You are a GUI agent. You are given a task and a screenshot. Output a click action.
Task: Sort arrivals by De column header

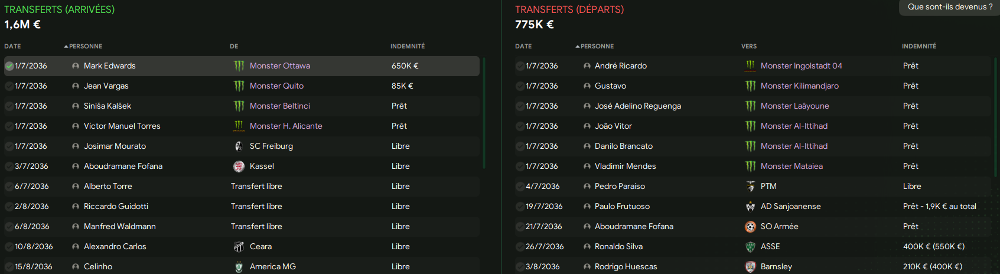pyautogui.click(x=234, y=46)
